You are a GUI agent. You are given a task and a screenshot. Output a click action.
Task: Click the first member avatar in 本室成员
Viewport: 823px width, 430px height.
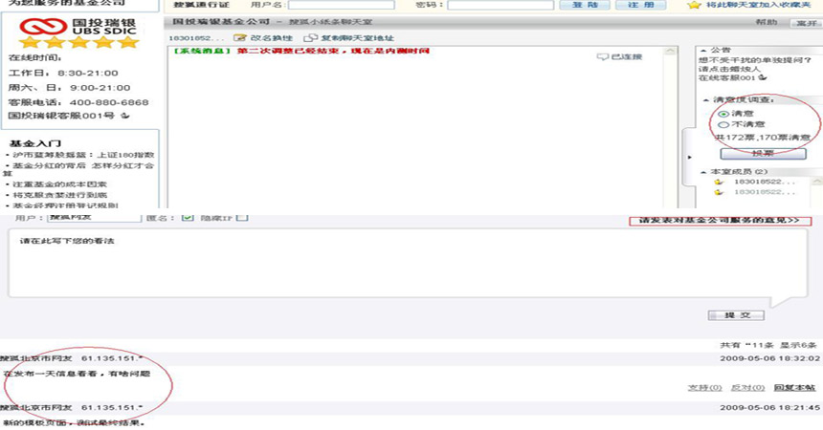tap(717, 182)
